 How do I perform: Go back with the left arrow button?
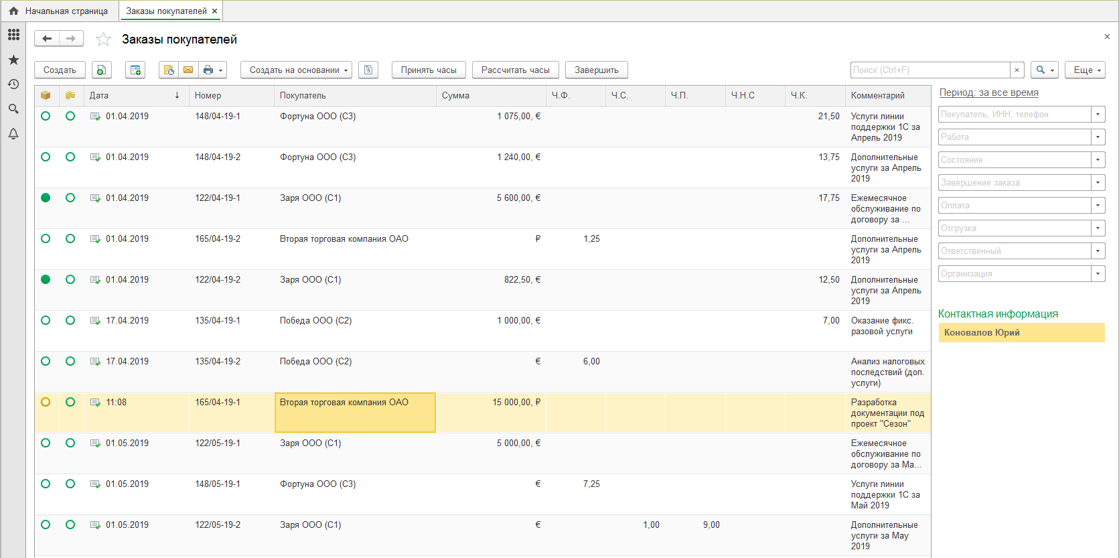47,39
